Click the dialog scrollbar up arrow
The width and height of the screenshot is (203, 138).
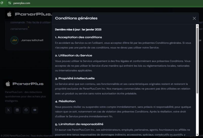[x=197, y=26]
